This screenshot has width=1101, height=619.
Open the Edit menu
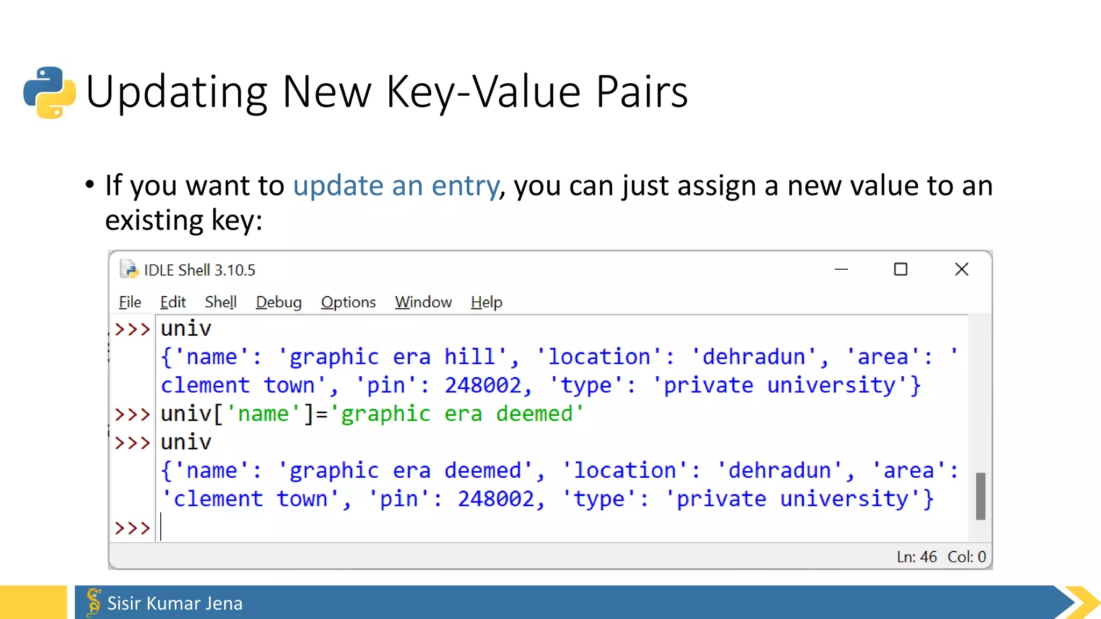tap(173, 302)
